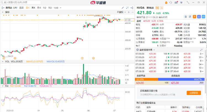The image size is (207, 112).
Task: Expand pre-market trades panel icon
Action: pyautogui.click(x=201, y=50)
